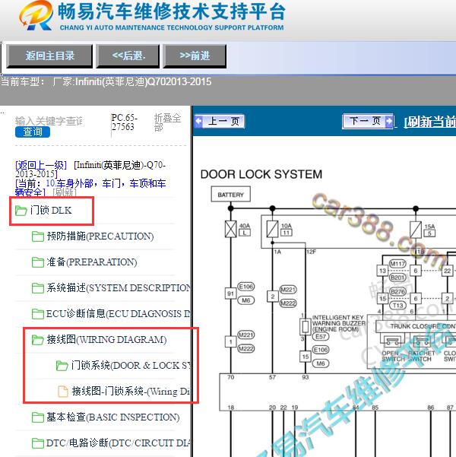The image size is (456, 457).
Task: Click the M117 connector label
Action: point(397,264)
